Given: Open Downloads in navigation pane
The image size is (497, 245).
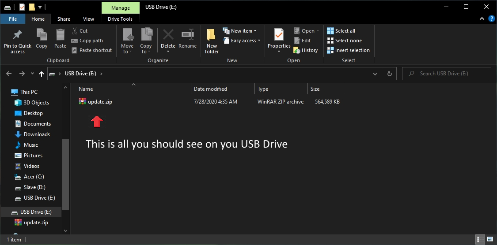Looking at the screenshot, I should pos(32,134).
